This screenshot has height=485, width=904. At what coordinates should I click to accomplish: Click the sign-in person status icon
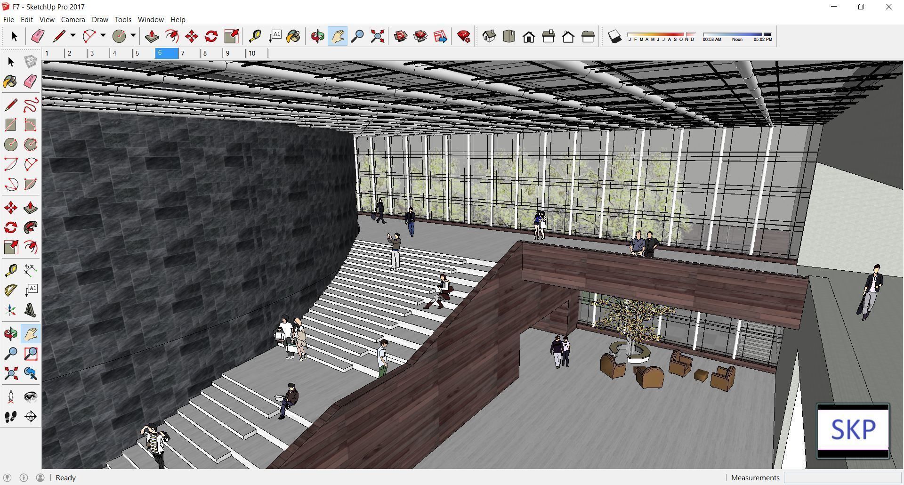[x=40, y=477]
